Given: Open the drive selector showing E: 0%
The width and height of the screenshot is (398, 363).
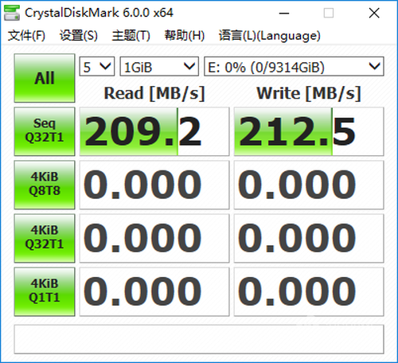Looking at the screenshot, I should (x=294, y=66).
